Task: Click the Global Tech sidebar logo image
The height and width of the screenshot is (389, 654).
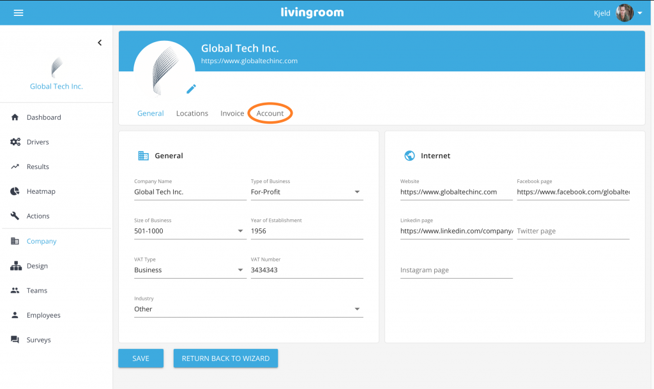Action: (57, 67)
